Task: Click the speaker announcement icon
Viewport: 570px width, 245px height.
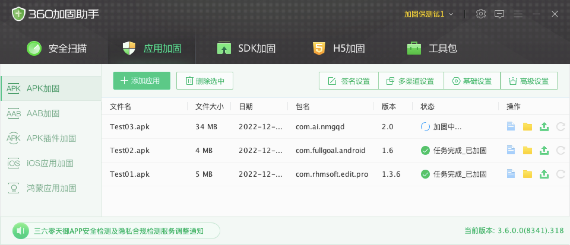Action: point(20,231)
